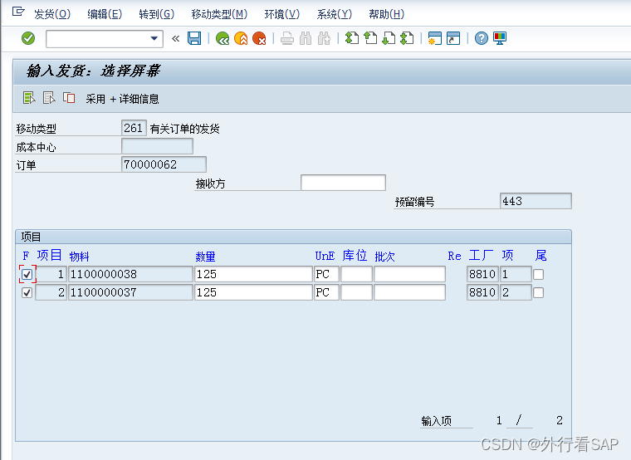Click the 采用 + 详细信息 button
This screenshot has height=460, width=631.
(x=122, y=99)
